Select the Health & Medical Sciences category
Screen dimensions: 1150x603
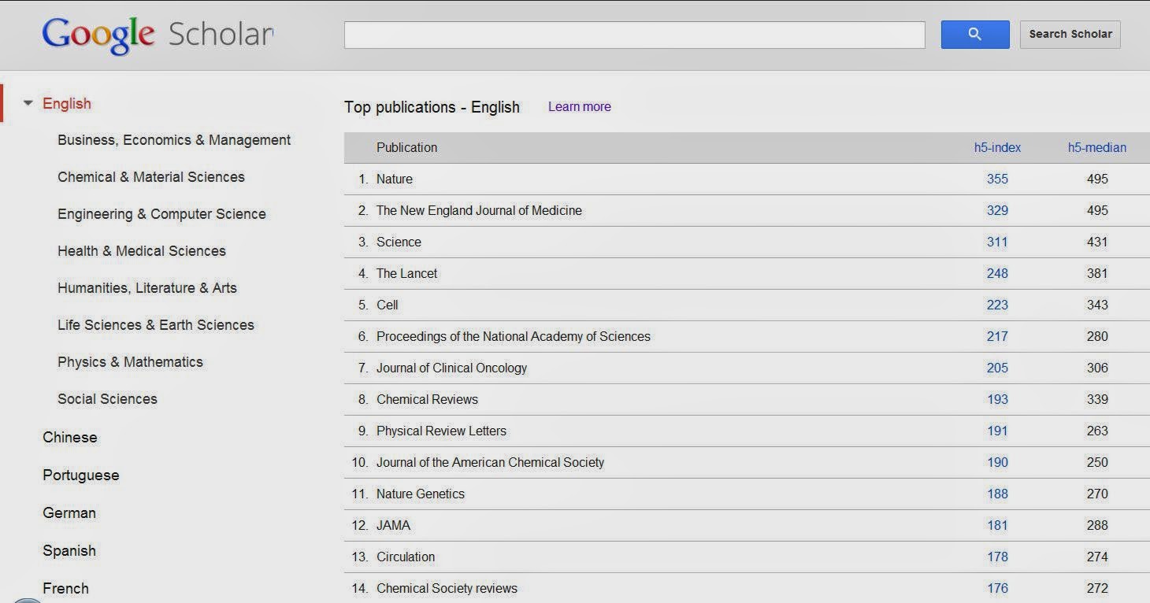(142, 250)
